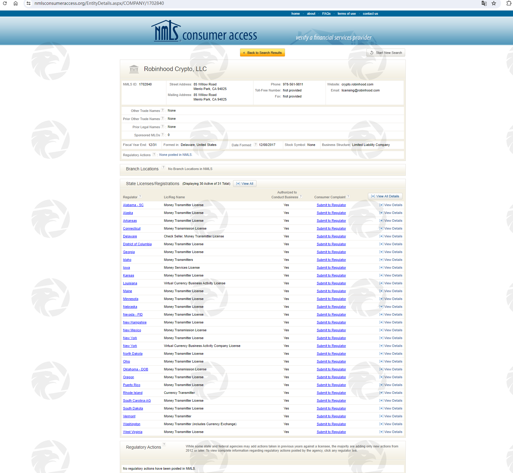Open help icon beside Regulatory Actions: None posted
The height and width of the screenshot is (473, 513).
154,154
